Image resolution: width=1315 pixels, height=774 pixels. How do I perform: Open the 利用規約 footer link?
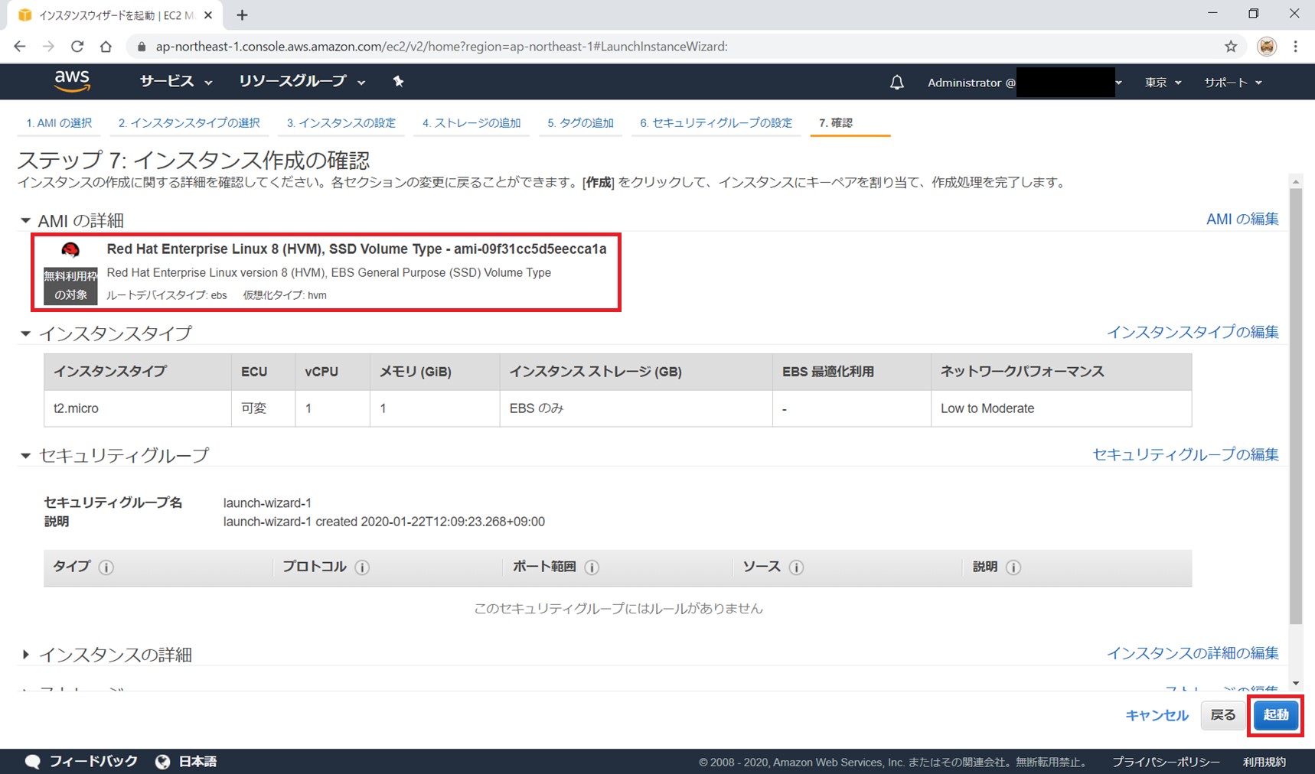click(1264, 763)
